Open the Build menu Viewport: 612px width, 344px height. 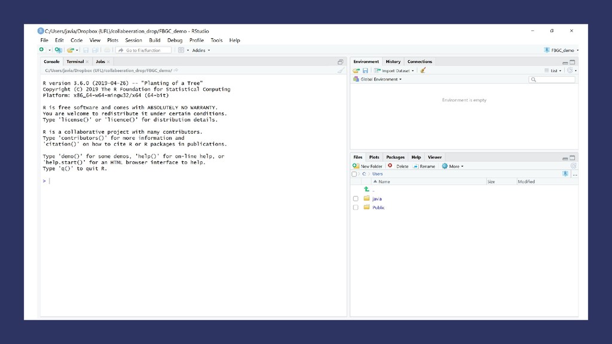[x=155, y=40]
